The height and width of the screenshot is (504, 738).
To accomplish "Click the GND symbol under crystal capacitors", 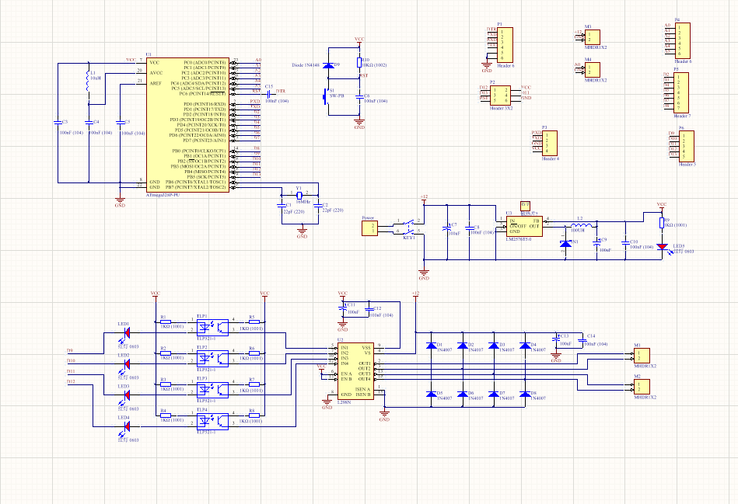I will point(302,231).
